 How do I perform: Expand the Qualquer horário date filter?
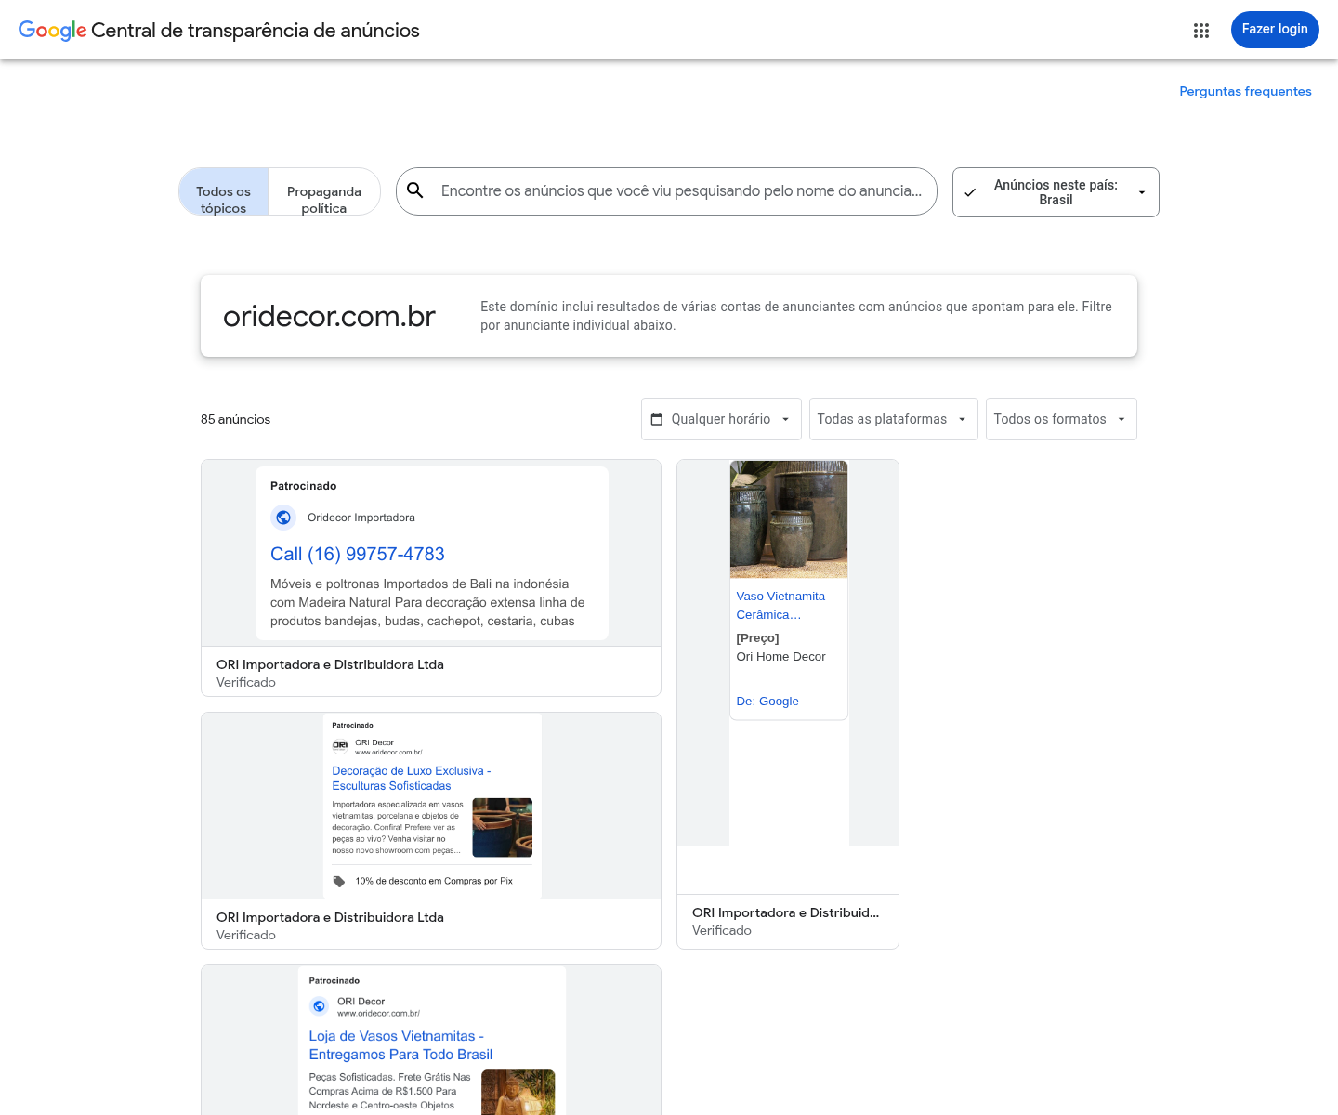click(x=721, y=419)
